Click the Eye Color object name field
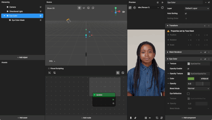The image size is (212, 120). [185, 2]
